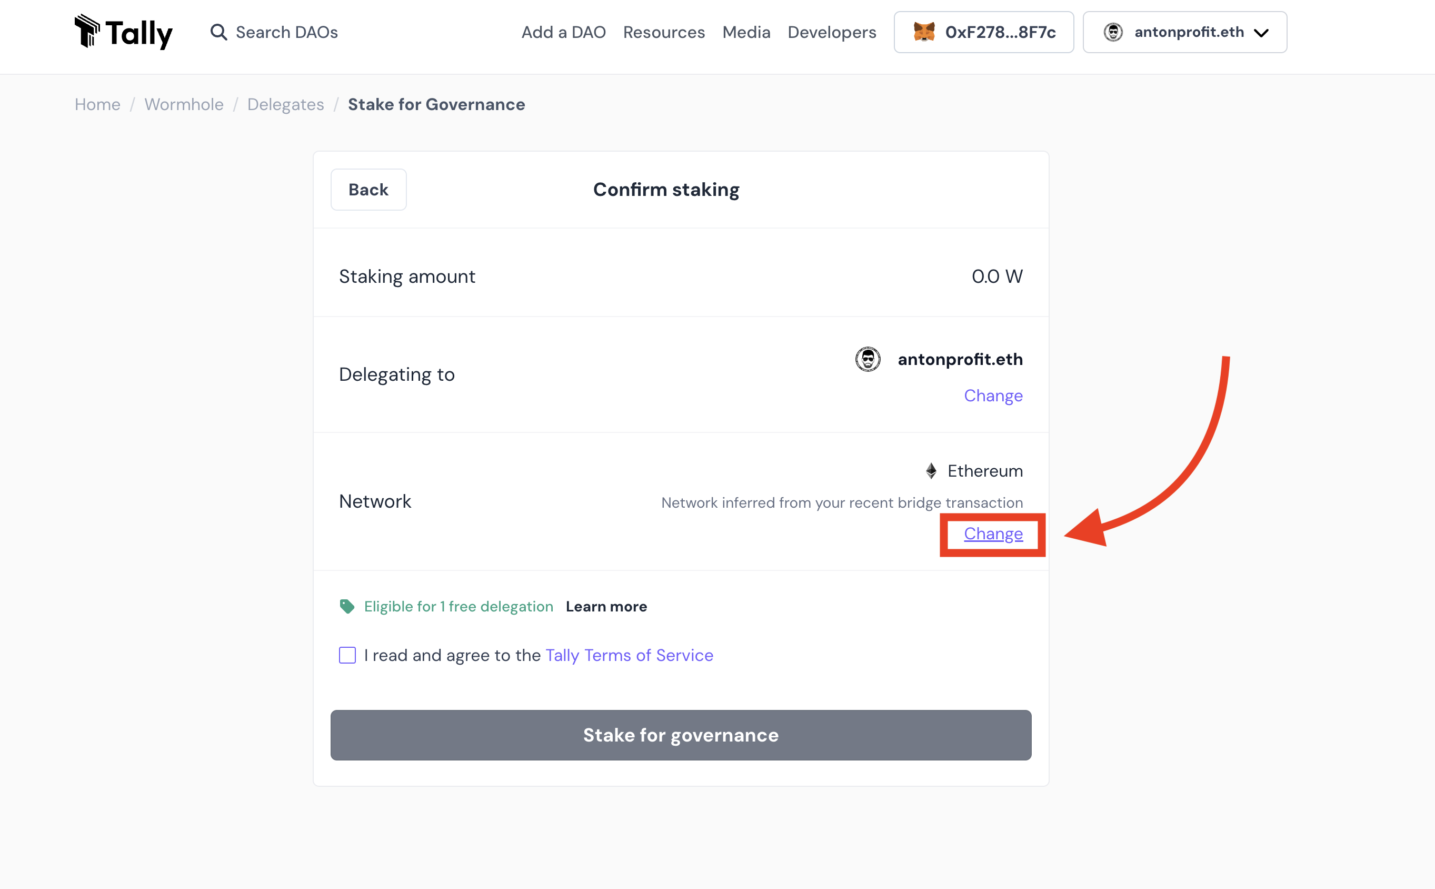Click Learn more about free delegation
The image size is (1435, 889).
tap(606, 606)
